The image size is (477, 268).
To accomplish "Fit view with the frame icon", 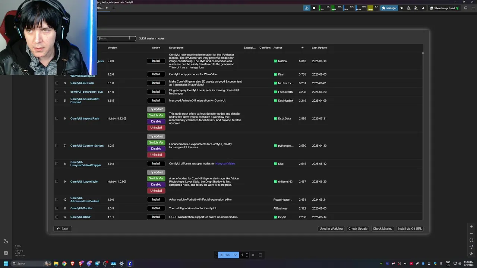I will coord(471,240).
